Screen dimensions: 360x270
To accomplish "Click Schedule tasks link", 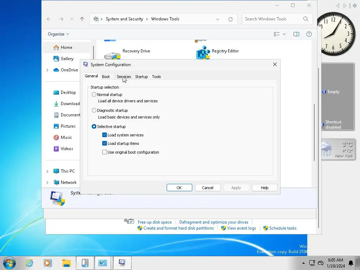I will (x=283, y=228).
